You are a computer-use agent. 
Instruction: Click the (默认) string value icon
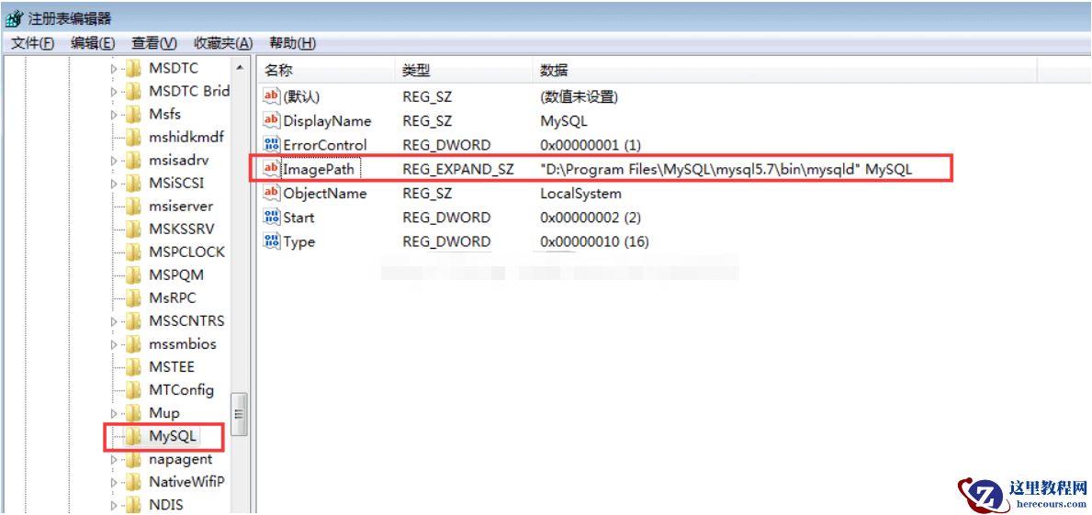point(271,96)
